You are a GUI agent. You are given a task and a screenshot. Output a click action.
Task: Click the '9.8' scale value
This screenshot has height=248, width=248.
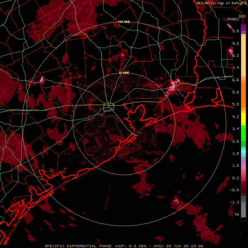pos(236,31)
